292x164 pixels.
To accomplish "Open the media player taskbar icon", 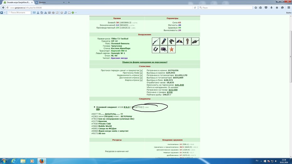I will coord(32,161).
